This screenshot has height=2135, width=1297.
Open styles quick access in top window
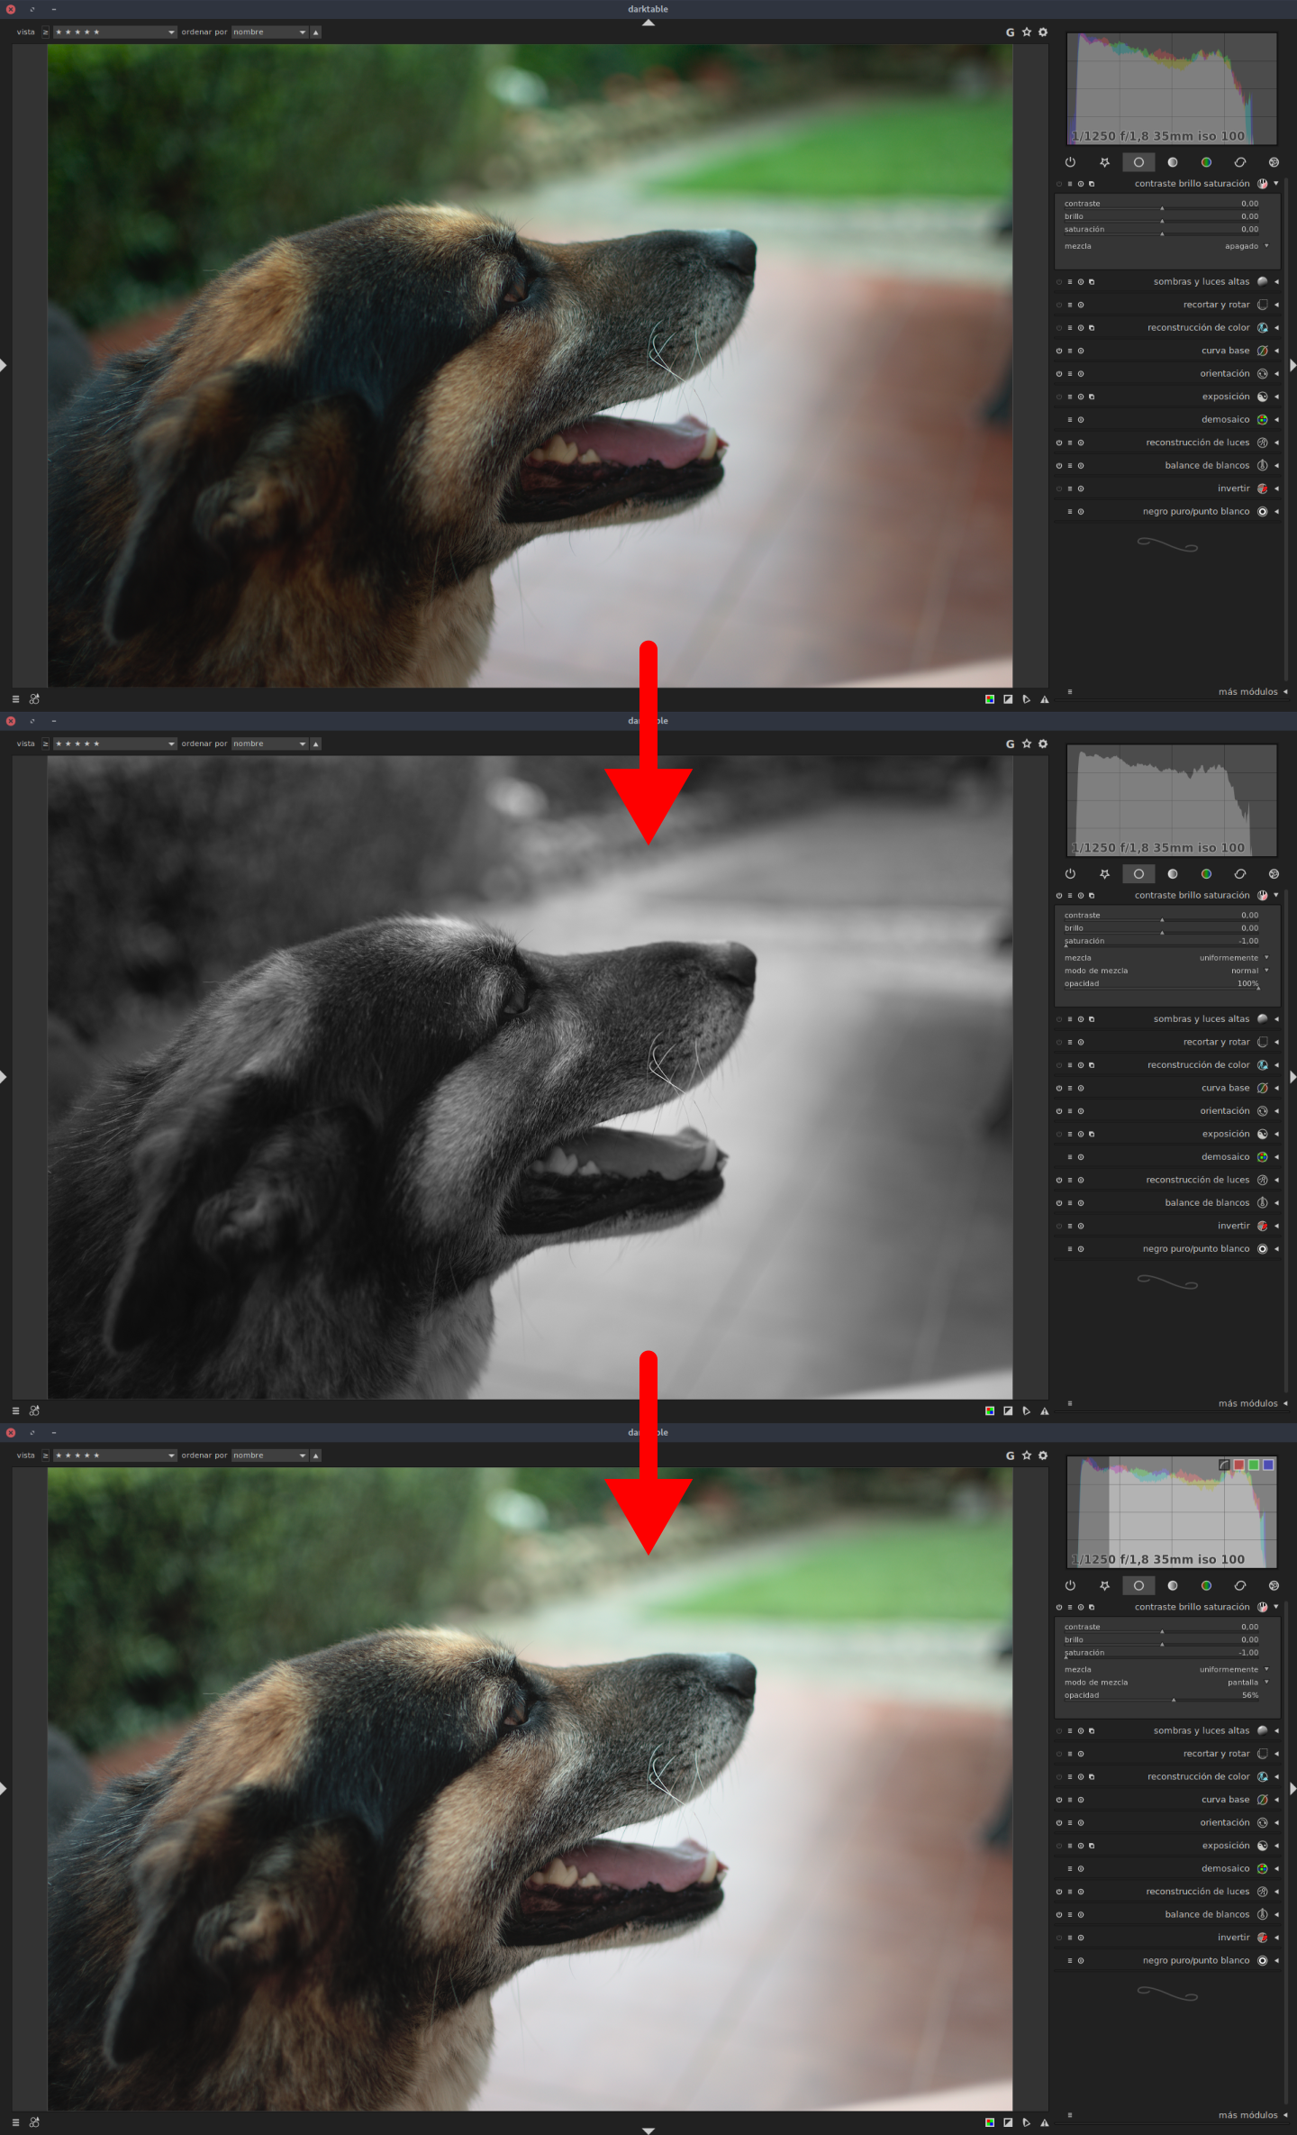[x=34, y=699]
